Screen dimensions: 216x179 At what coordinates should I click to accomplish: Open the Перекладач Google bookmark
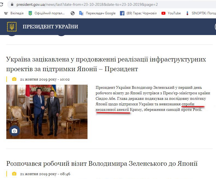97,13
